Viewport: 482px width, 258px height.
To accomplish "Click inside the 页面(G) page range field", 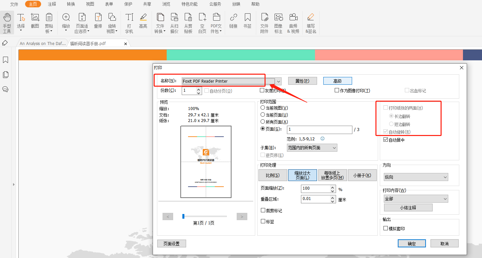I will point(319,130).
